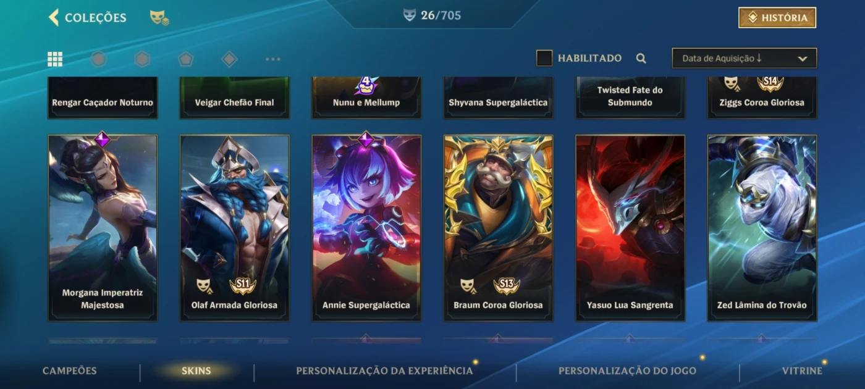This screenshot has width=865, height=389.
Task: Toggle the Habilitado checkbox
Action: (x=544, y=58)
